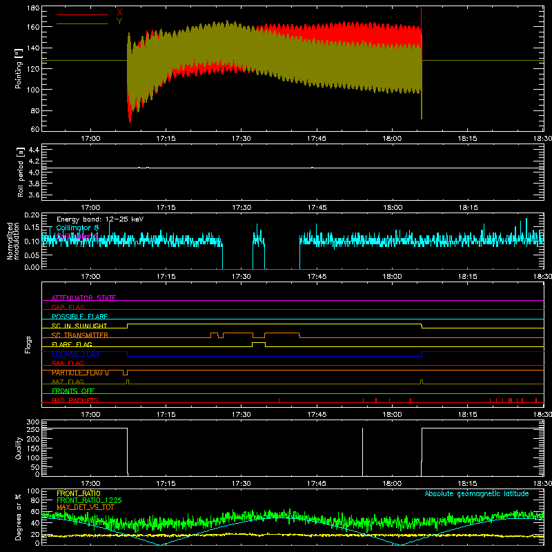Click the Quality spike near 17:54
This screenshot has height=552, width=552.
(x=363, y=452)
